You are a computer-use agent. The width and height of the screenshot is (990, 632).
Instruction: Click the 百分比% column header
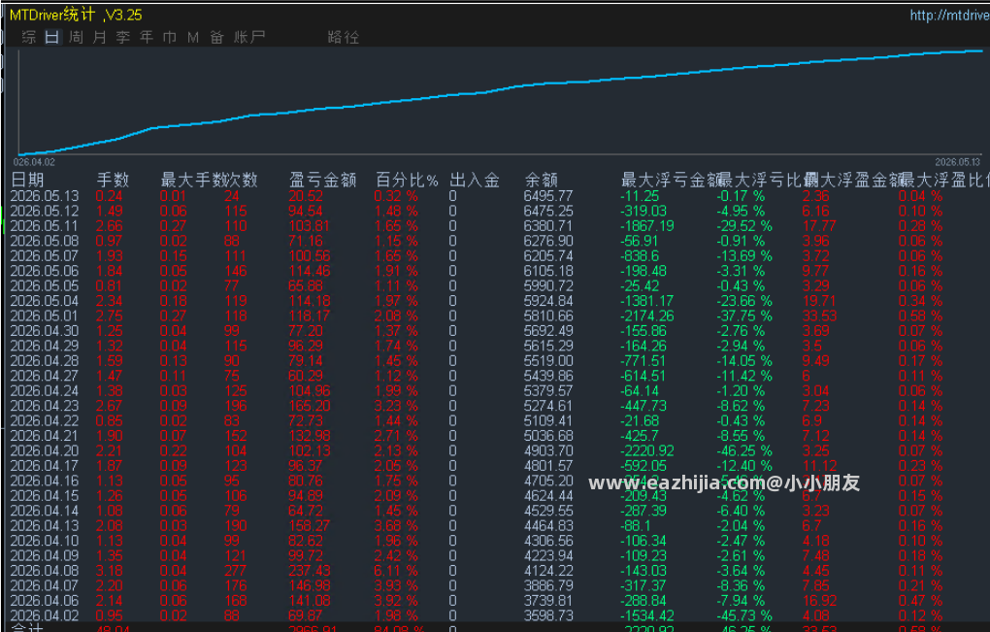(407, 180)
